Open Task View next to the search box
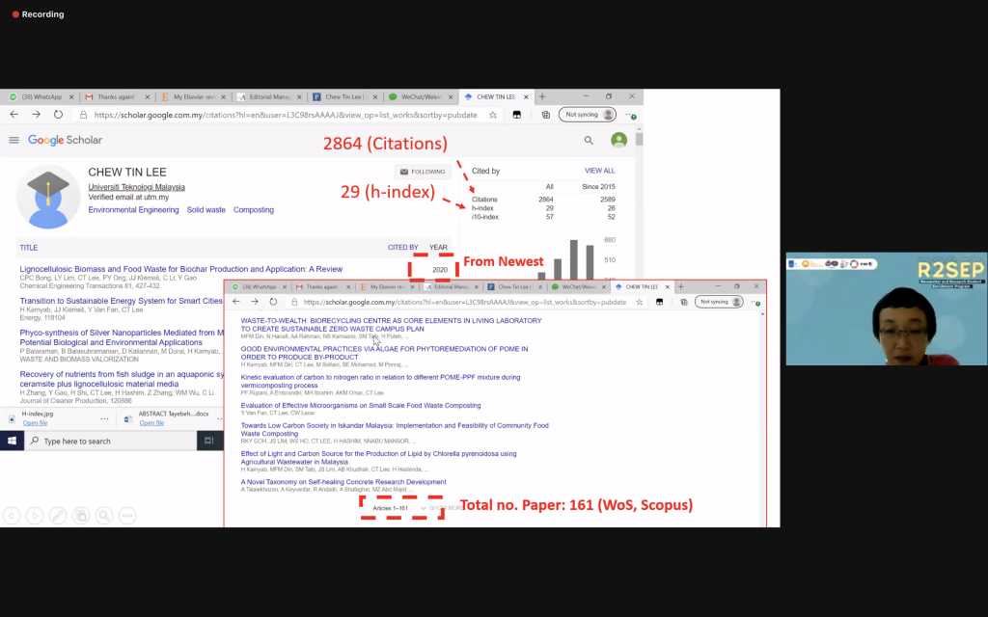The height and width of the screenshot is (617, 988). (208, 441)
